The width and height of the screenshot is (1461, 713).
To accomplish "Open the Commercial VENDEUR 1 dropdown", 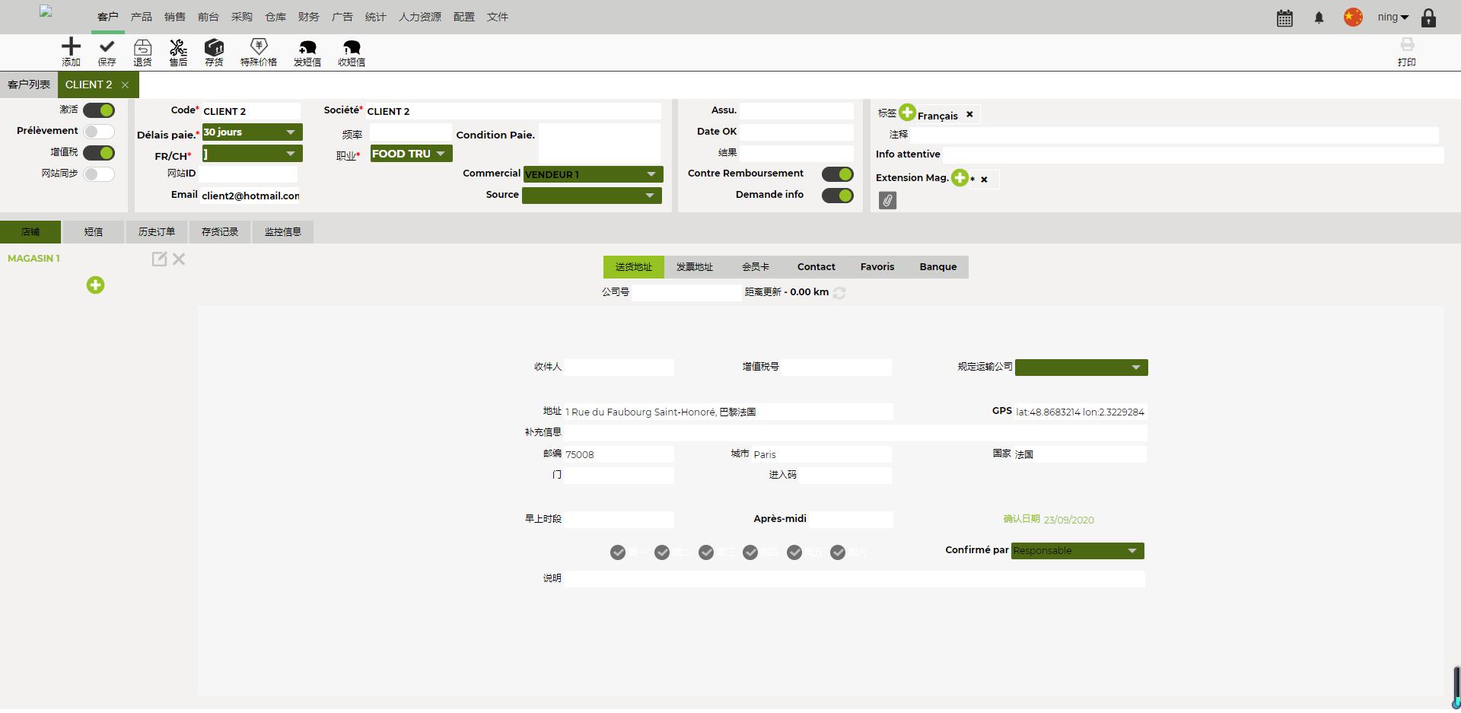I will tap(593, 174).
